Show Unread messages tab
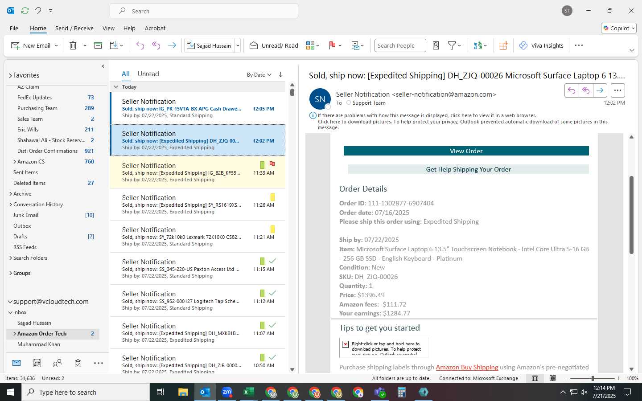642x401 pixels. 148,74
